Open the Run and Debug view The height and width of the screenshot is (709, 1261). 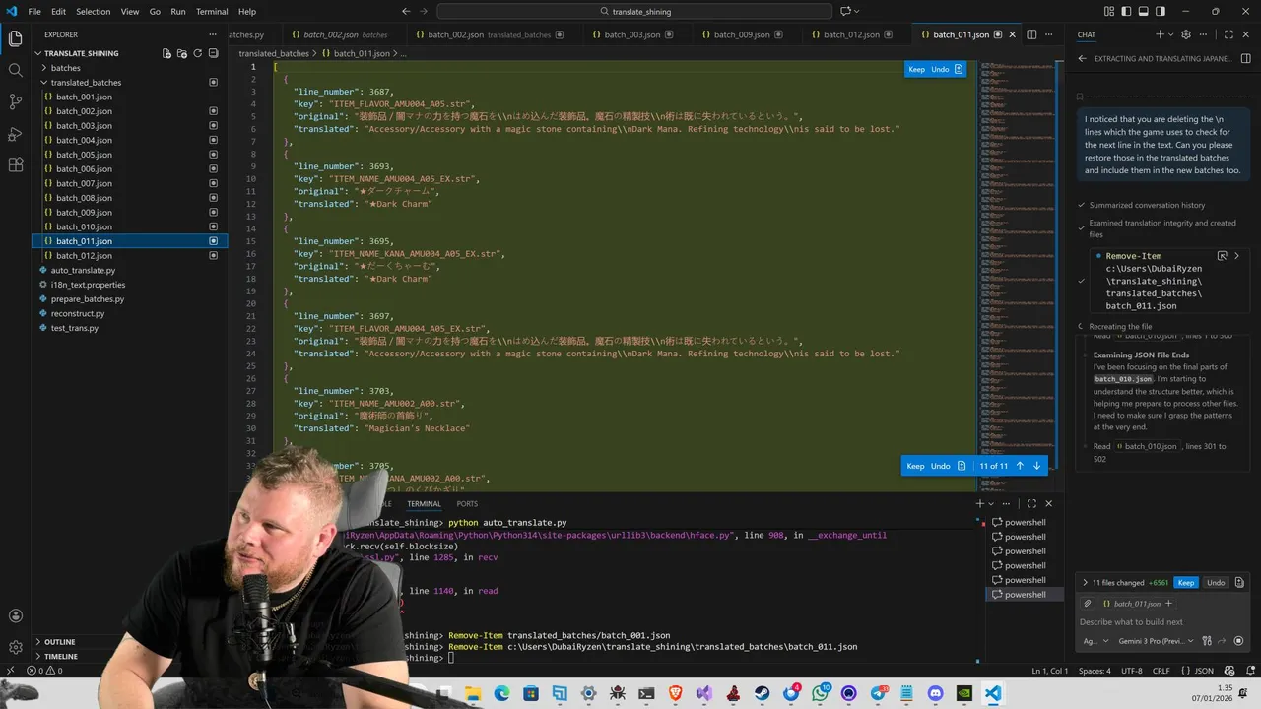click(16, 133)
